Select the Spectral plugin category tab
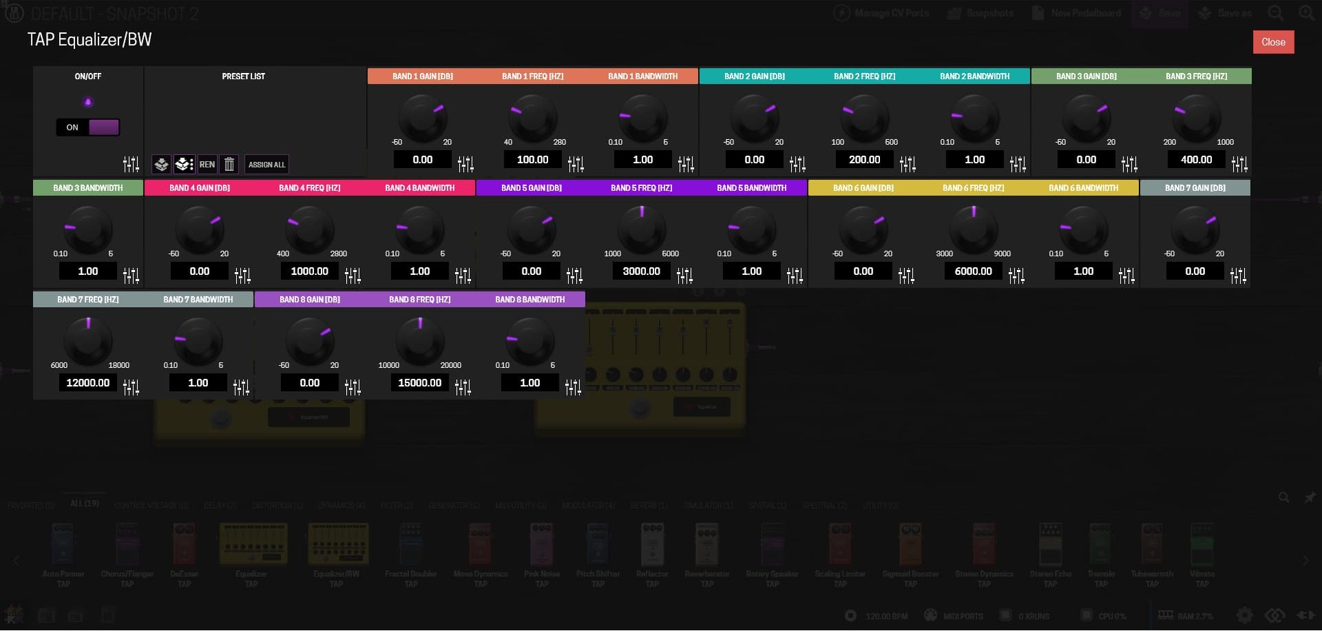Viewport: 1322px width, 631px height. [x=824, y=506]
